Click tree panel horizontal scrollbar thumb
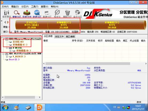 point(20,97)
